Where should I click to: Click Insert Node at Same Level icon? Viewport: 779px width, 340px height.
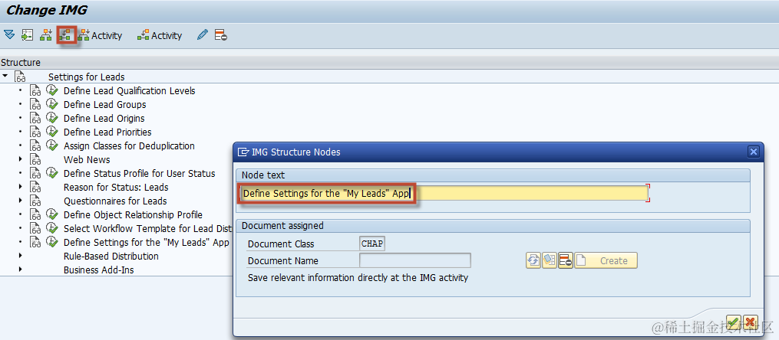pos(46,35)
